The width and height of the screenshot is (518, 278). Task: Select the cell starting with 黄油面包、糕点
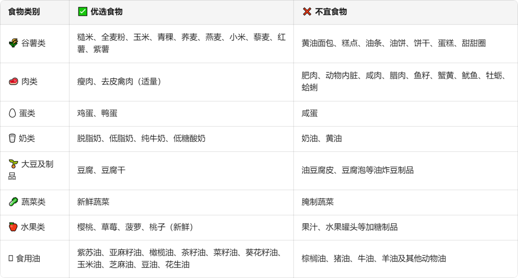406,44
